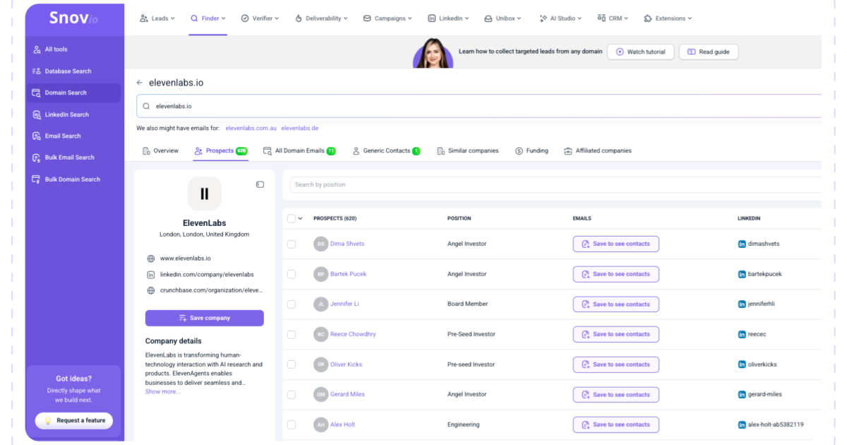Click Save to see contacts for Jennifer Li
847x445 pixels.
(x=615, y=304)
